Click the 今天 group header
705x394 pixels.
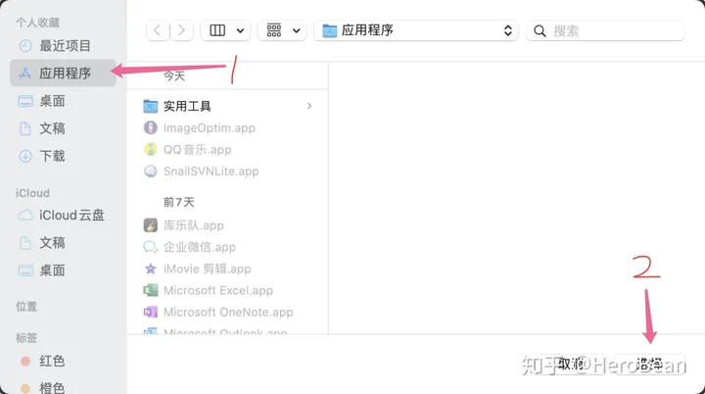(x=174, y=75)
